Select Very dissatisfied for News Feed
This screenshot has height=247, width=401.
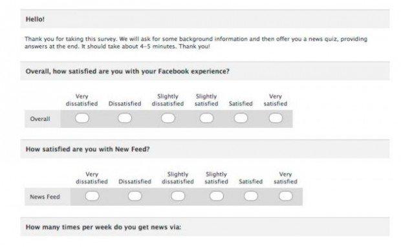pos(92,196)
